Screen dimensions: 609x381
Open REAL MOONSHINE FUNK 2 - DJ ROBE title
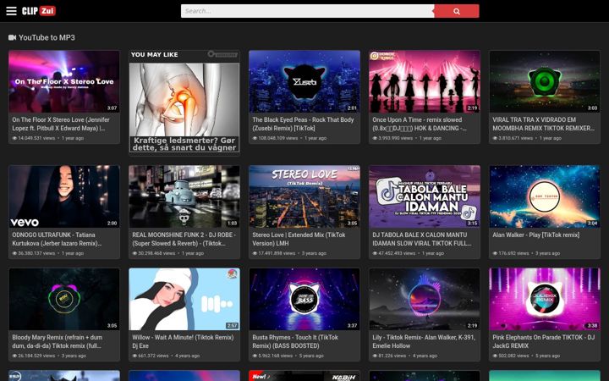click(x=184, y=239)
